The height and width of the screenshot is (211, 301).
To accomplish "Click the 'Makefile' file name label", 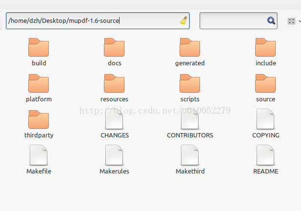I will [x=39, y=172].
